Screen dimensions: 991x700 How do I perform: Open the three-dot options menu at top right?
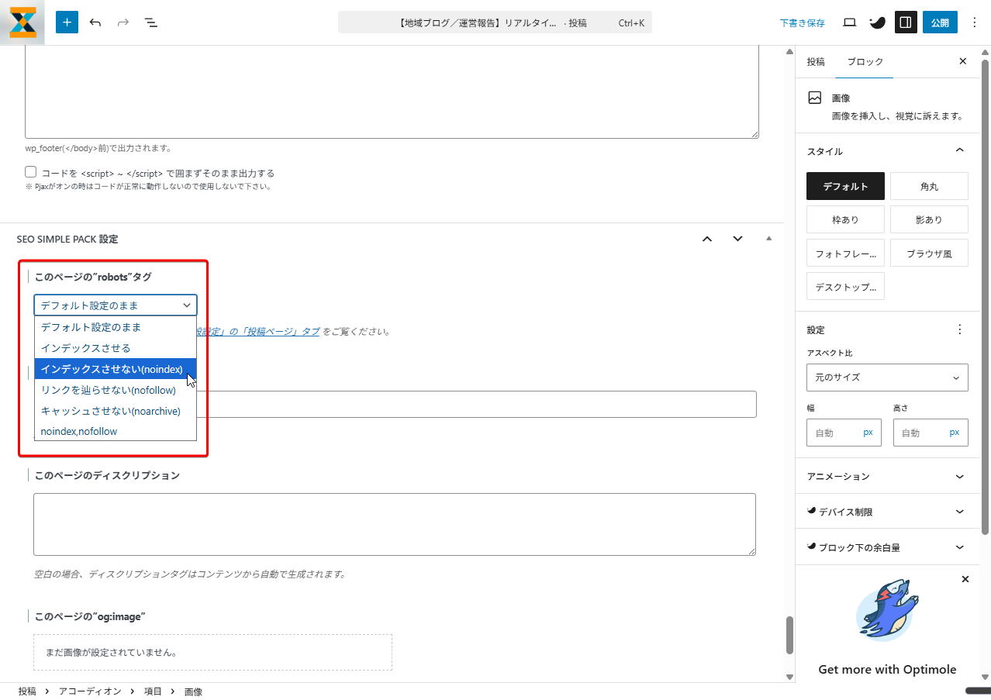pos(975,22)
